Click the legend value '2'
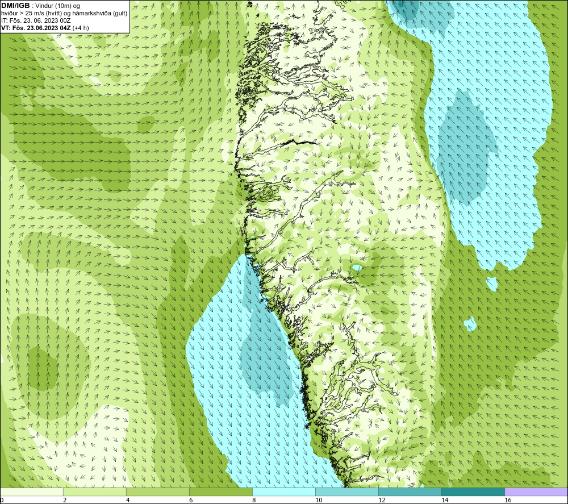Screen dimensions: 568x504 tap(65, 500)
